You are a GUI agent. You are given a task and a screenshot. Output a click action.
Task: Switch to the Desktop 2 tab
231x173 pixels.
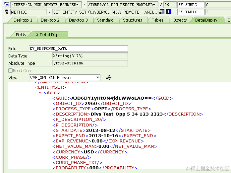50,20
